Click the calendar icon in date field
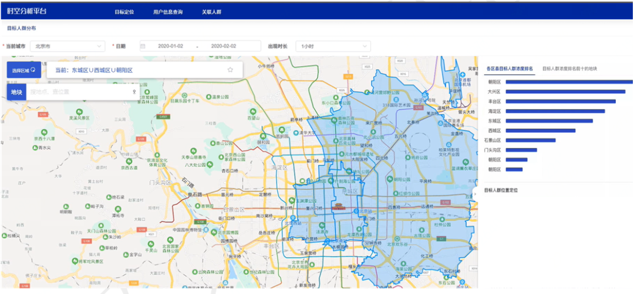Image resolution: width=634 pixels, height=294 pixels. click(x=143, y=46)
